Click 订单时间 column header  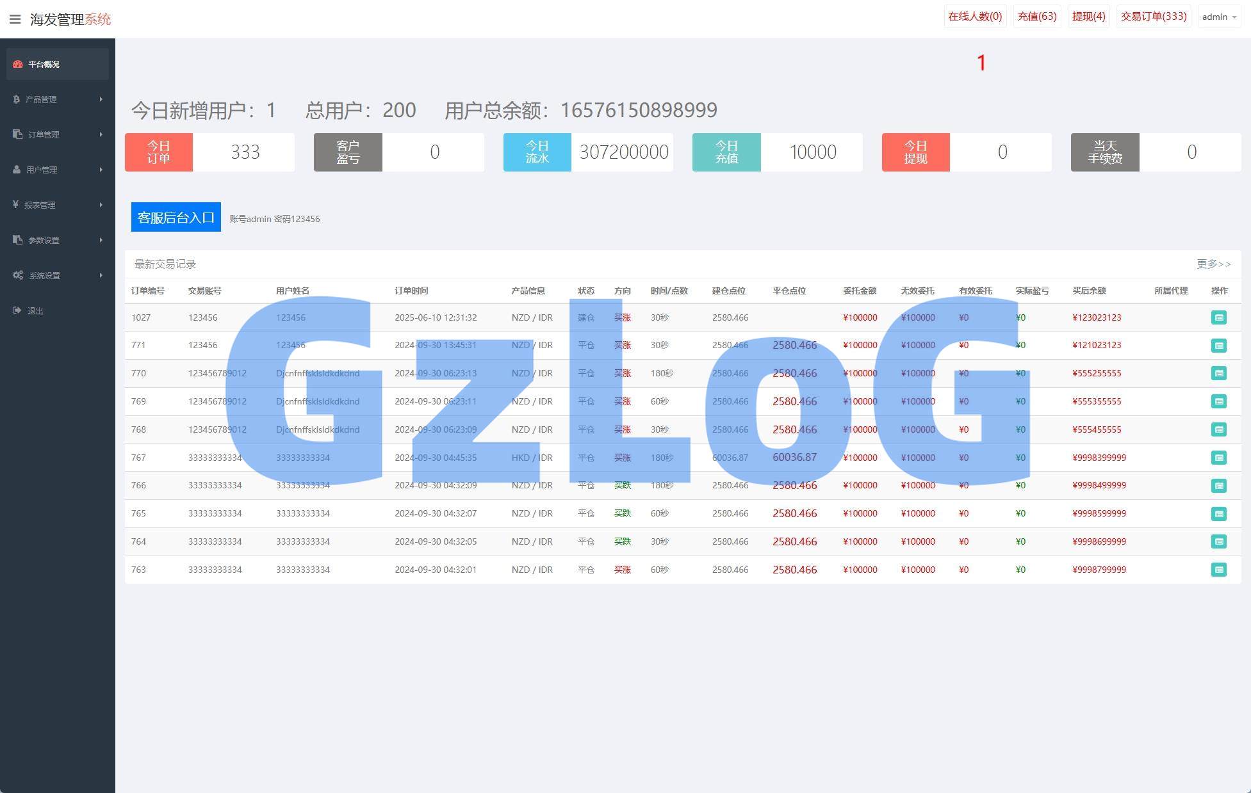click(411, 291)
